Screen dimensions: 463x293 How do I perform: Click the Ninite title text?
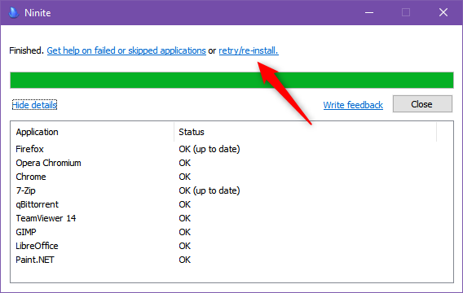coord(37,13)
